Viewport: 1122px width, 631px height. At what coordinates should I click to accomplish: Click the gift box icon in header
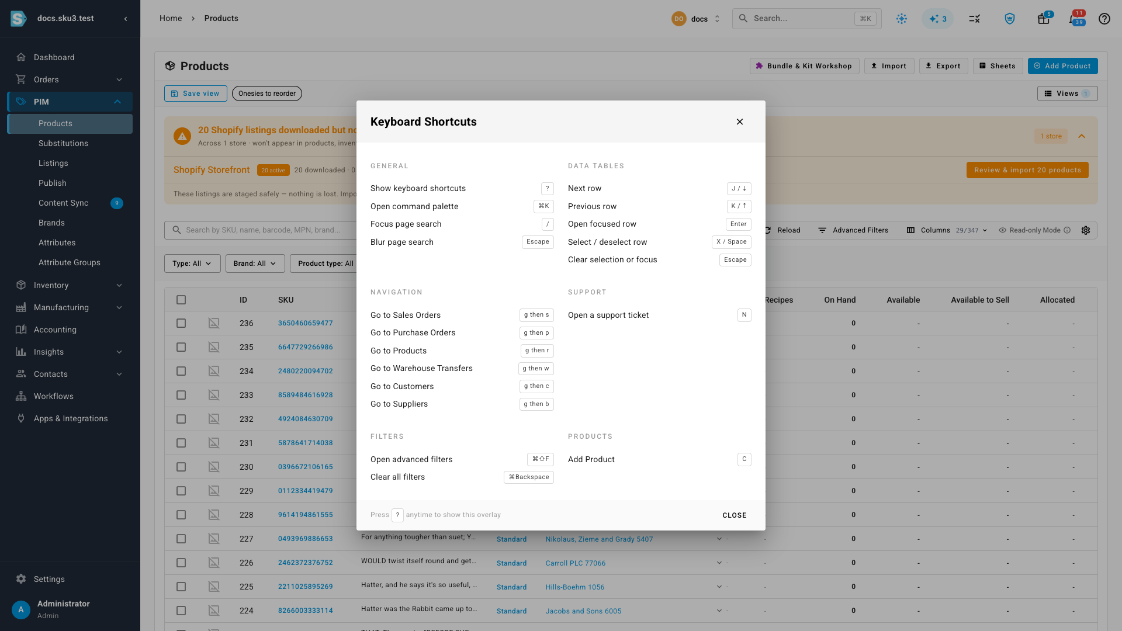point(1044,19)
